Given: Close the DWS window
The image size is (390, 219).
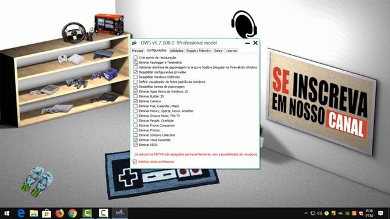Looking at the screenshot, I should 255,43.
